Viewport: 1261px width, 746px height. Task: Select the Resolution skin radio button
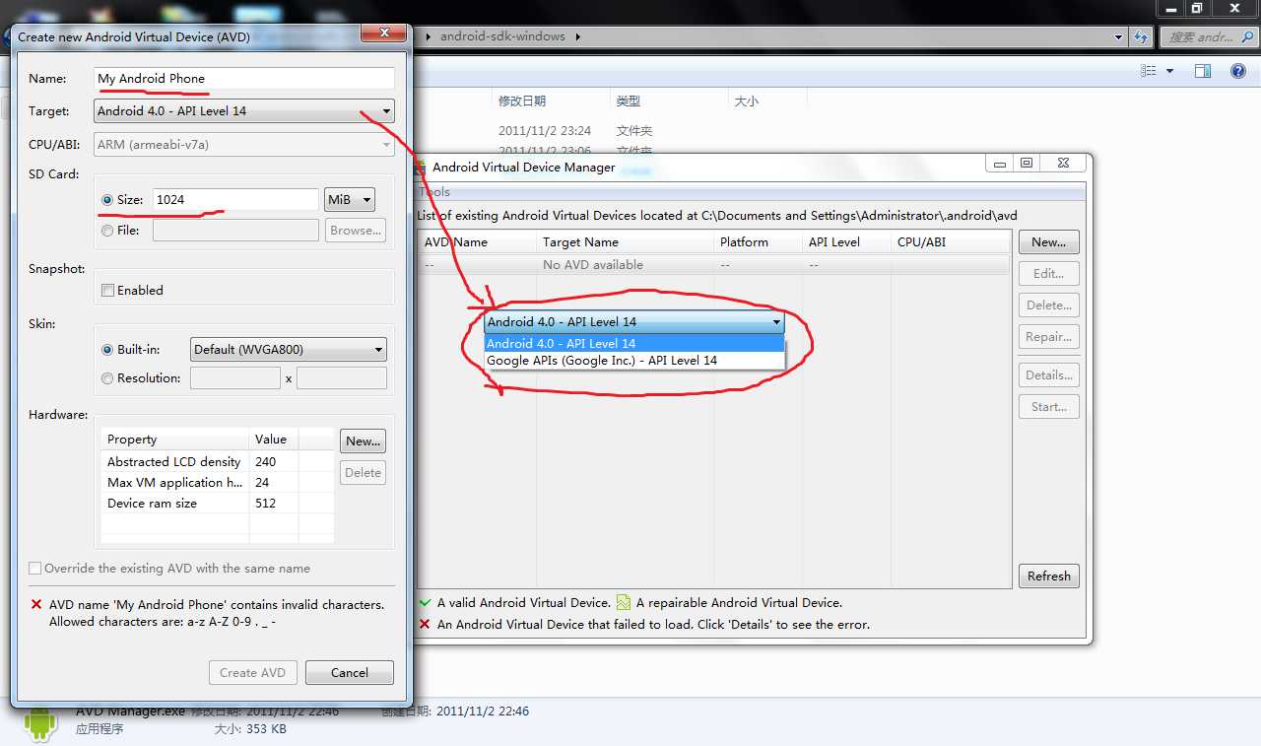click(108, 378)
